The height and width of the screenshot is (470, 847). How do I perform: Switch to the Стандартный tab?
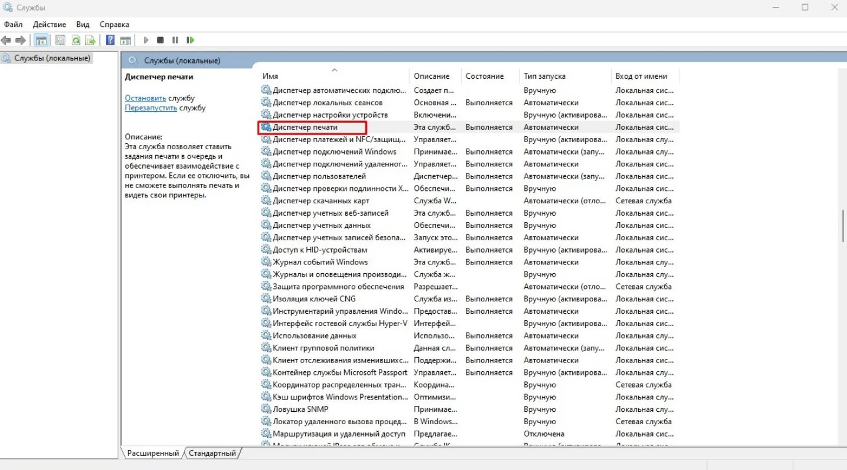point(212,453)
